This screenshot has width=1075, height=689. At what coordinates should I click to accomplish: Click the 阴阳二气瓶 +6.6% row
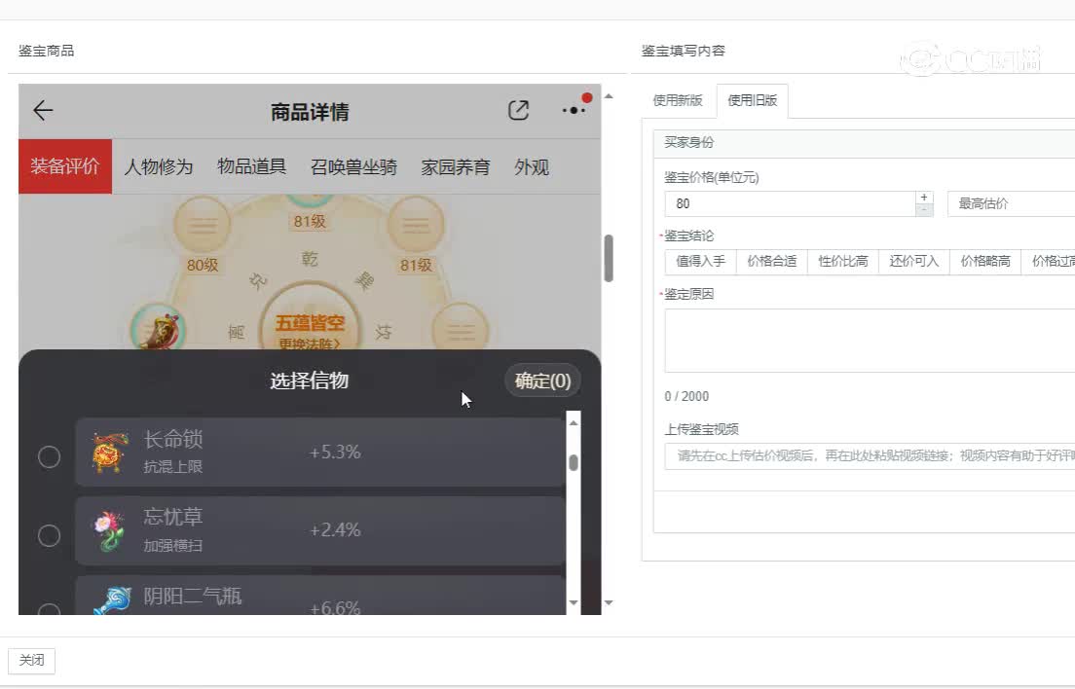point(319,596)
